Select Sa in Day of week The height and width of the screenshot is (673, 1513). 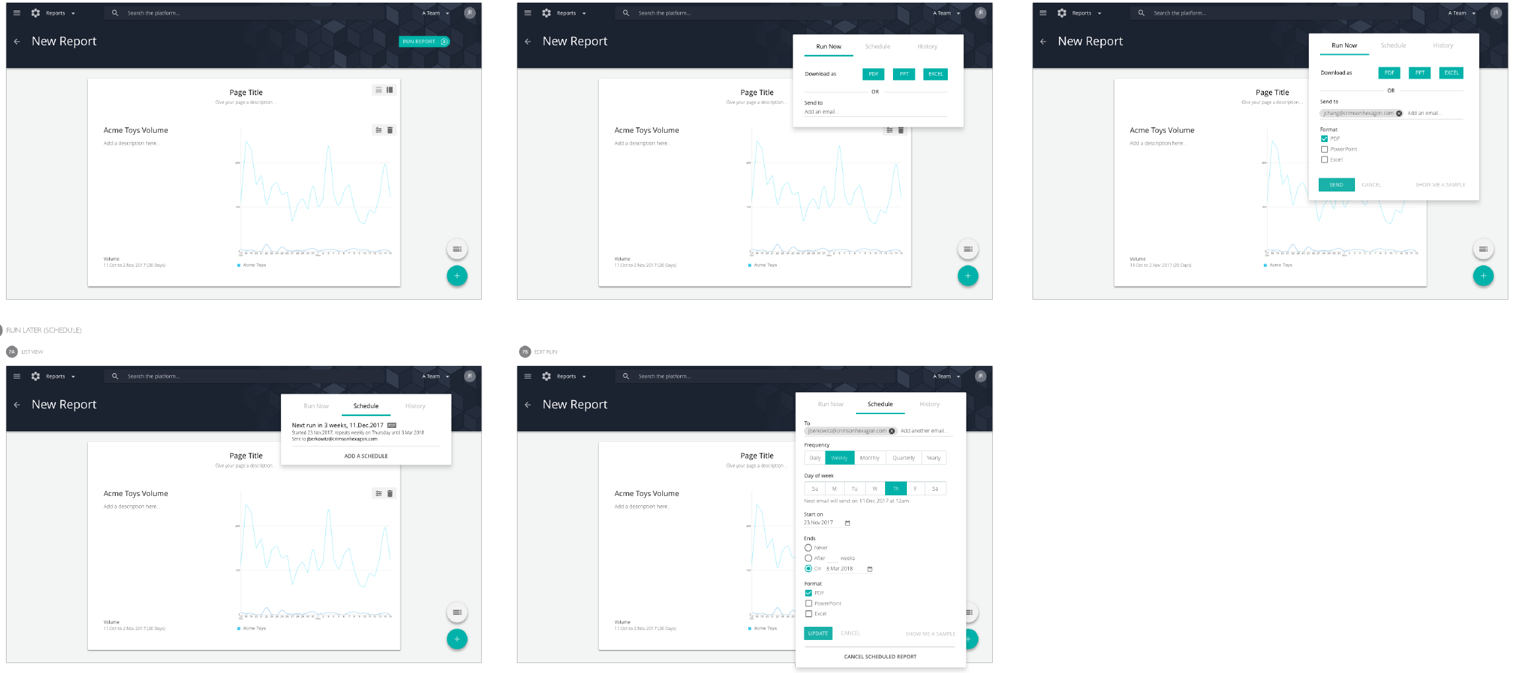coord(935,489)
